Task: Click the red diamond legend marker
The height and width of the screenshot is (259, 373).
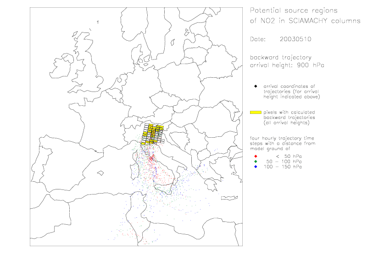Action: pos(255,156)
